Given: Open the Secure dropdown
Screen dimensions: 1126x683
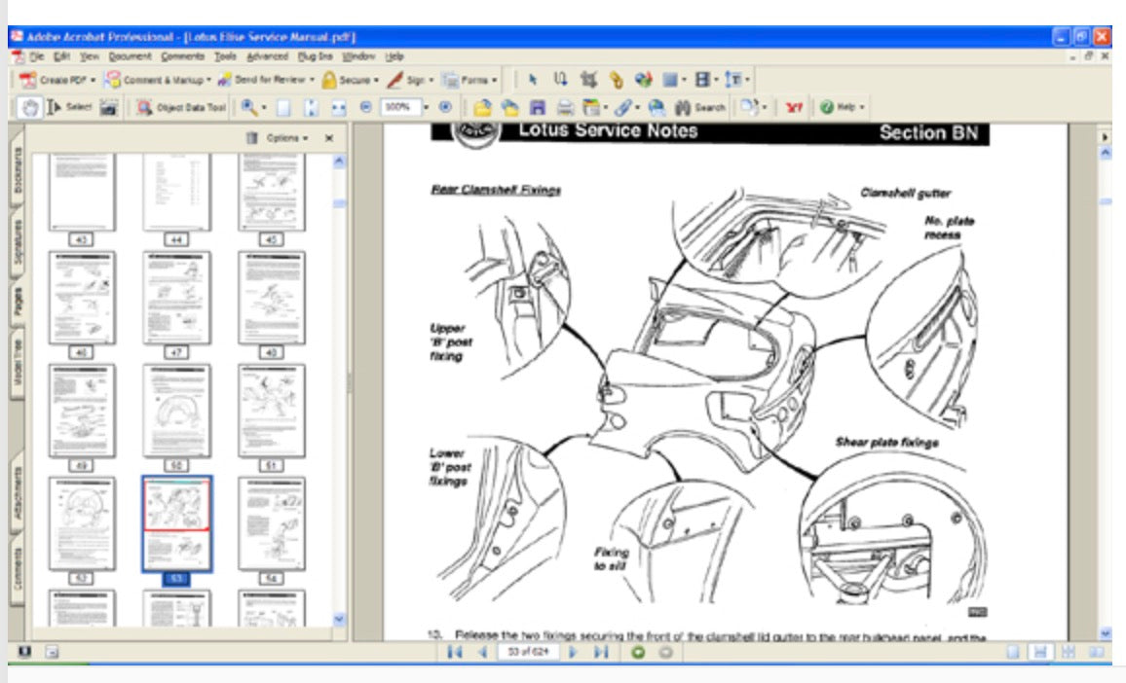Looking at the screenshot, I should (x=350, y=80).
